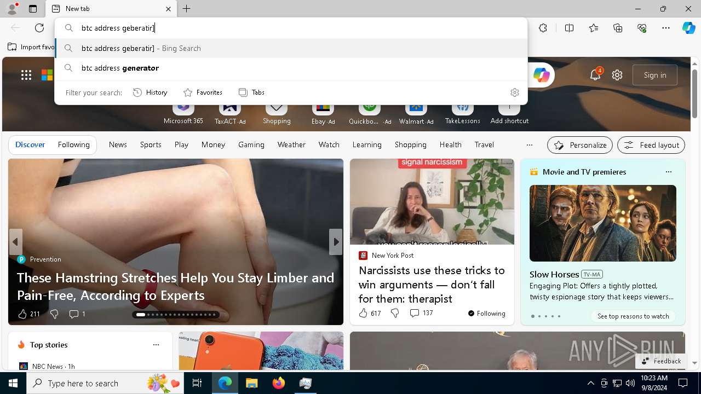Open the Weather category

pyautogui.click(x=291, y=144)
